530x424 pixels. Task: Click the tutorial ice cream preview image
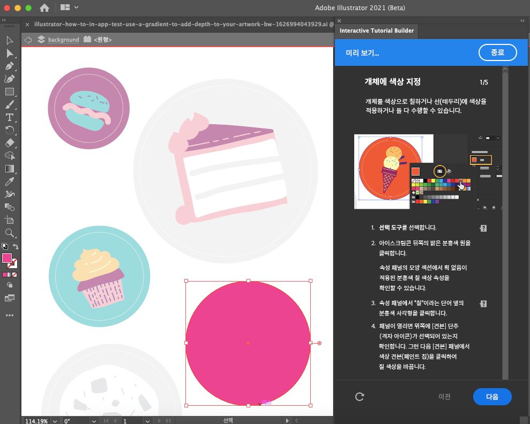pyautogui.click(x=428, y=171)
